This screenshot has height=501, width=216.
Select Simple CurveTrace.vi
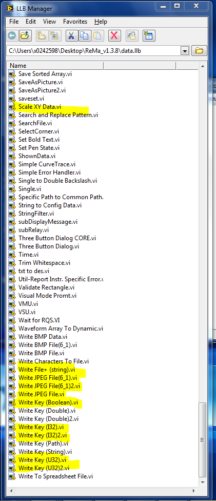coord(47,165)
